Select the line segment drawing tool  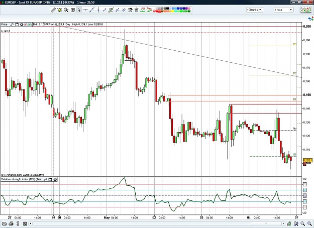[x=104, y=10]
